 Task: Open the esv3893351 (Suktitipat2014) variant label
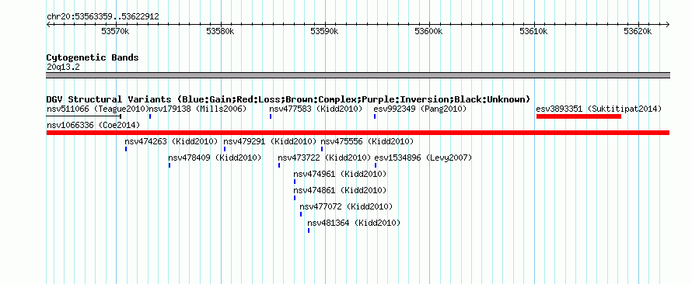(x=599, y=109)
